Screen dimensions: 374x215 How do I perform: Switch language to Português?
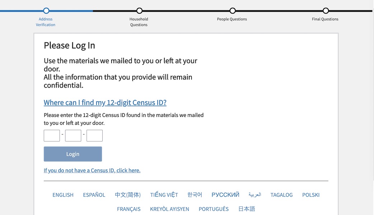[x=214, y=209]
